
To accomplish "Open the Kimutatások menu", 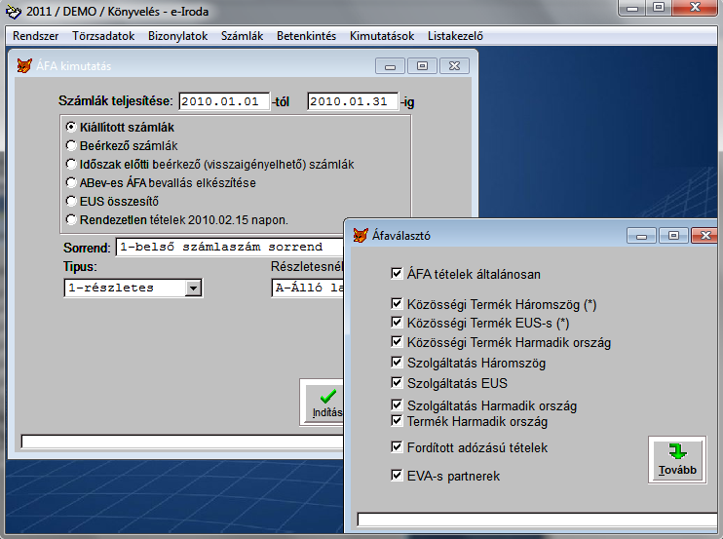I will (382, 36).
